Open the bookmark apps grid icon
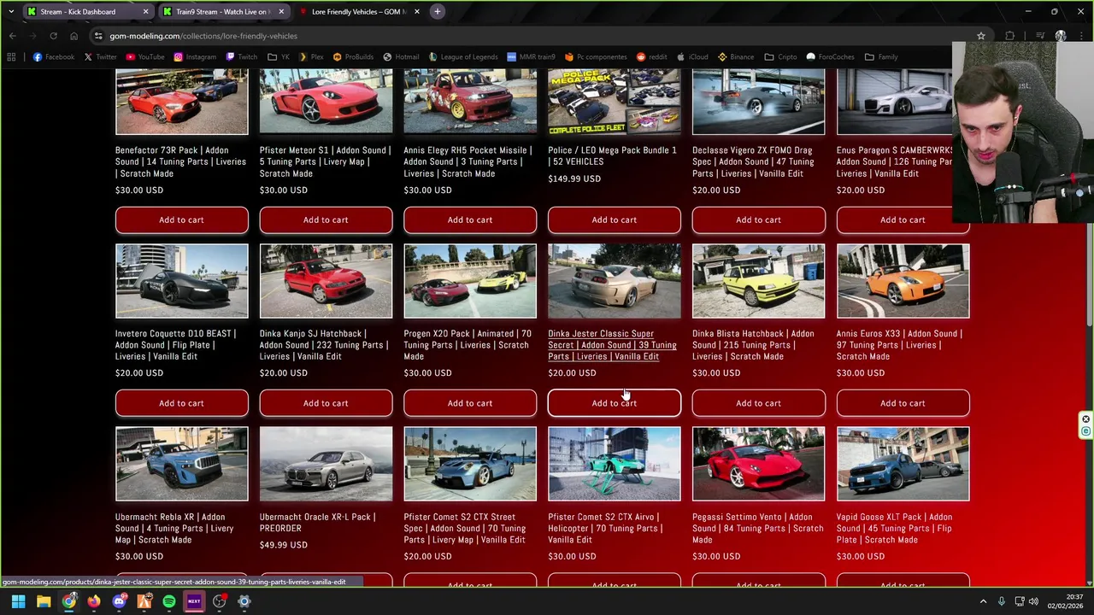 click(11, 57)
